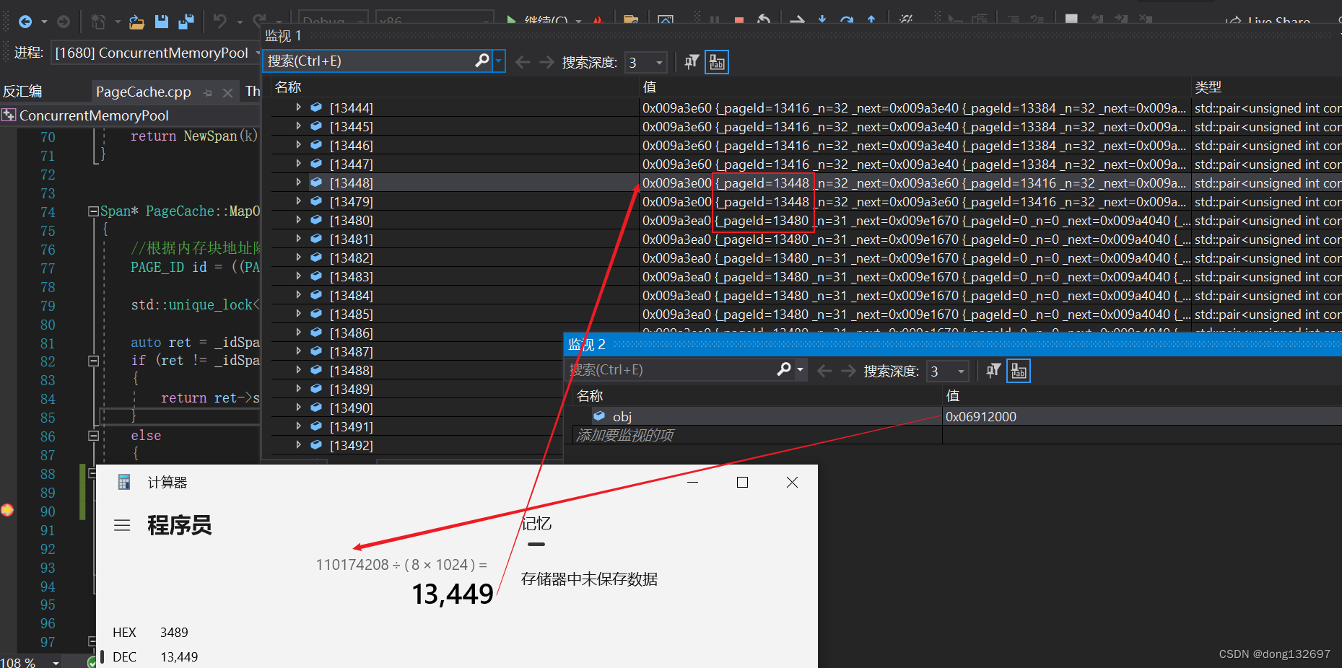Open the Calculator hamburger menu
Screen dimensions: 1342x668
pyautogui.click(x=122, y=525)
